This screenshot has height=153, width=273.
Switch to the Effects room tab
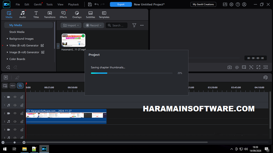(x=63, y=15)
